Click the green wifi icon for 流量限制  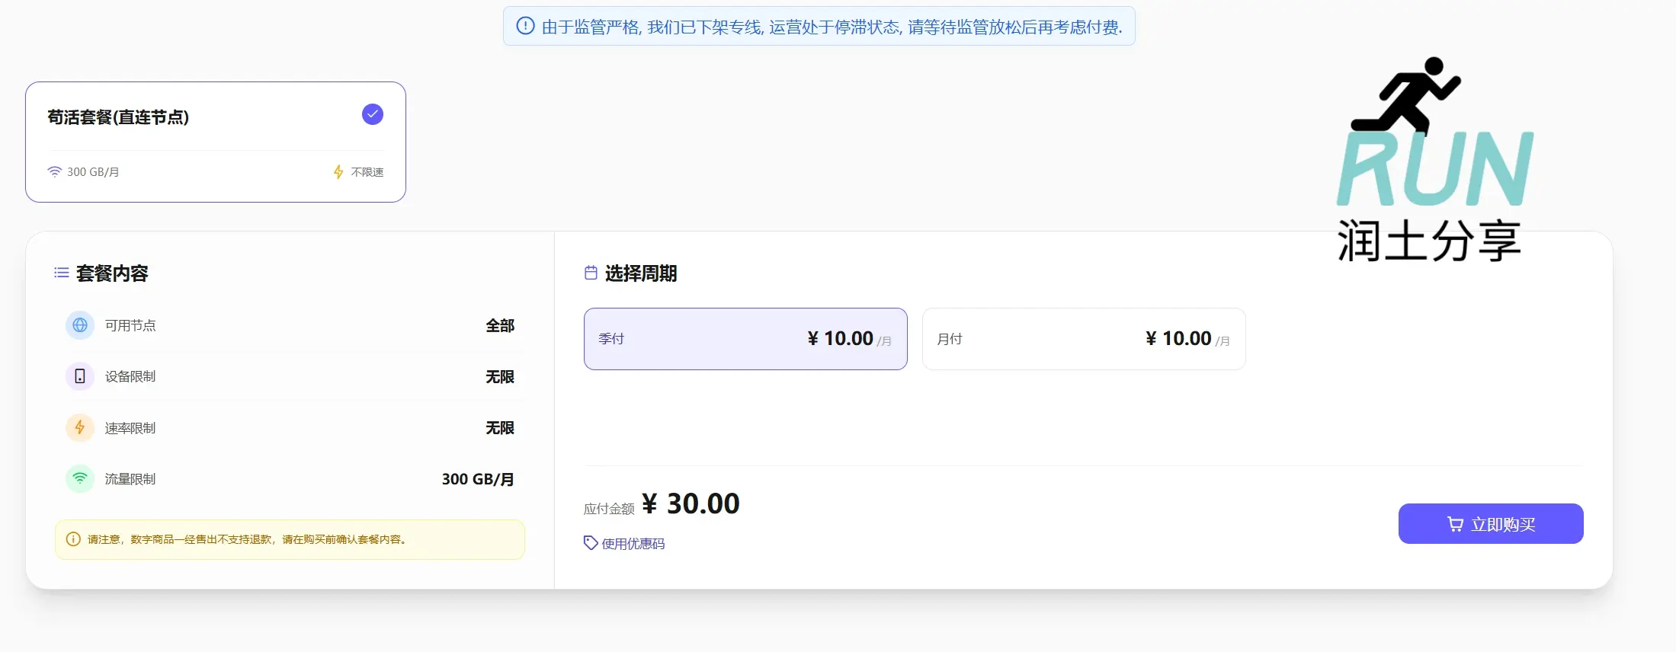pos(80,479)
